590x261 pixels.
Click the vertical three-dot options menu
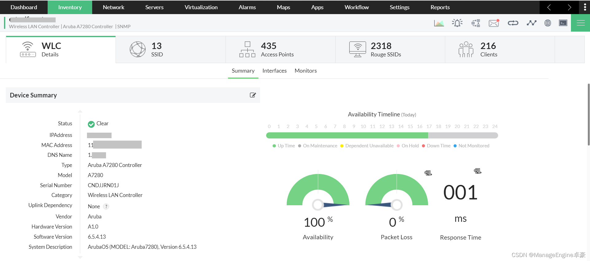[585, 7]
